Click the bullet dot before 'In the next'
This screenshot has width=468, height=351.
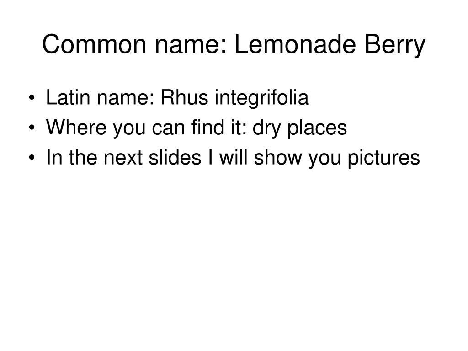[x=32, y=158]
